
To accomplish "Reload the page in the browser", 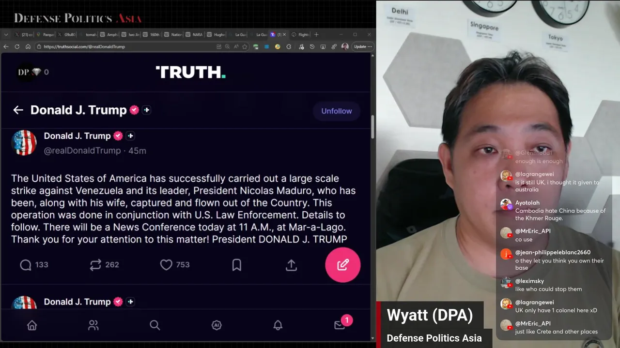I will (x=17, y=47).
